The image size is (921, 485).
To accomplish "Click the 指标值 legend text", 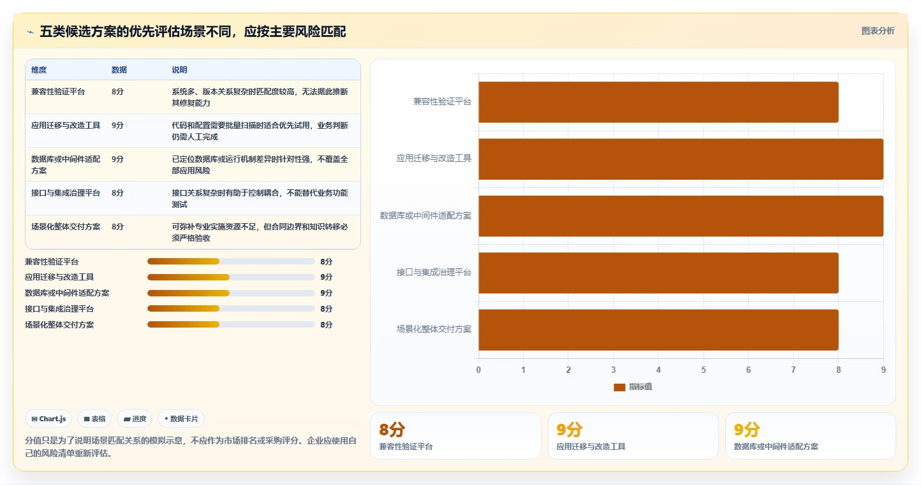I will [641, 387].
